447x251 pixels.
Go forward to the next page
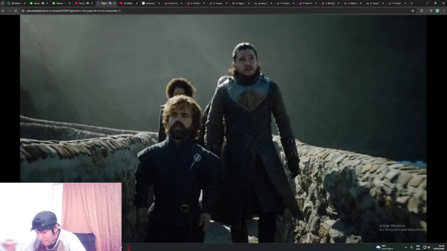(x=9, y=11)
